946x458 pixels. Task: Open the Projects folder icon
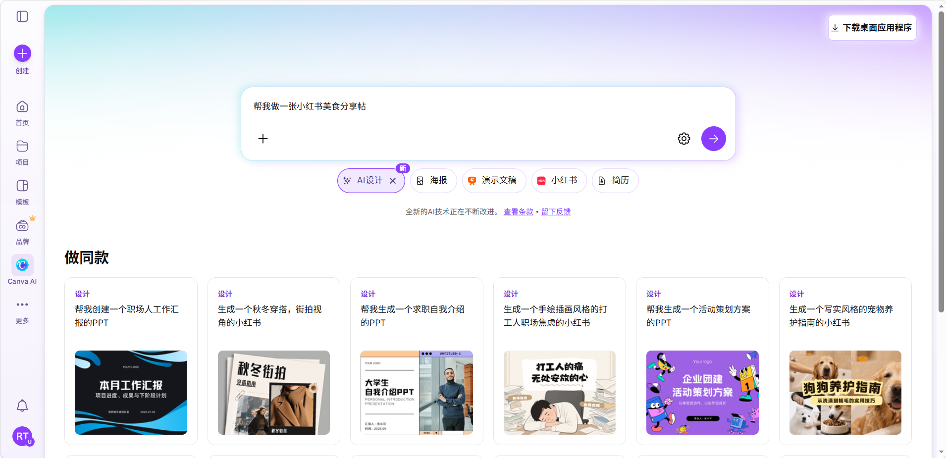(22, 147)
